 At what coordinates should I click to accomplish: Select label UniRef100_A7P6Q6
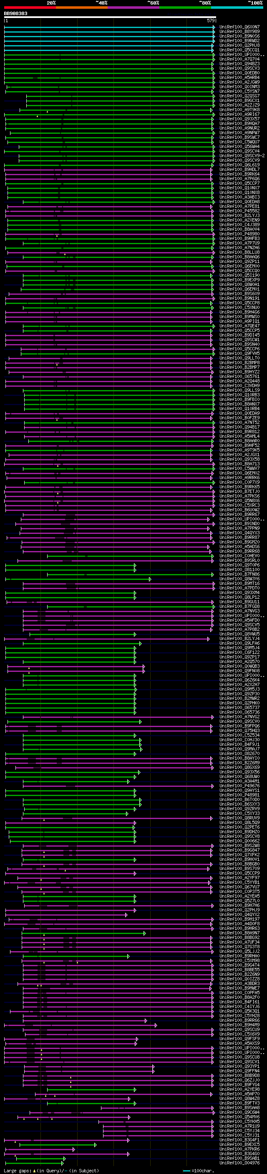click(240, 179)
